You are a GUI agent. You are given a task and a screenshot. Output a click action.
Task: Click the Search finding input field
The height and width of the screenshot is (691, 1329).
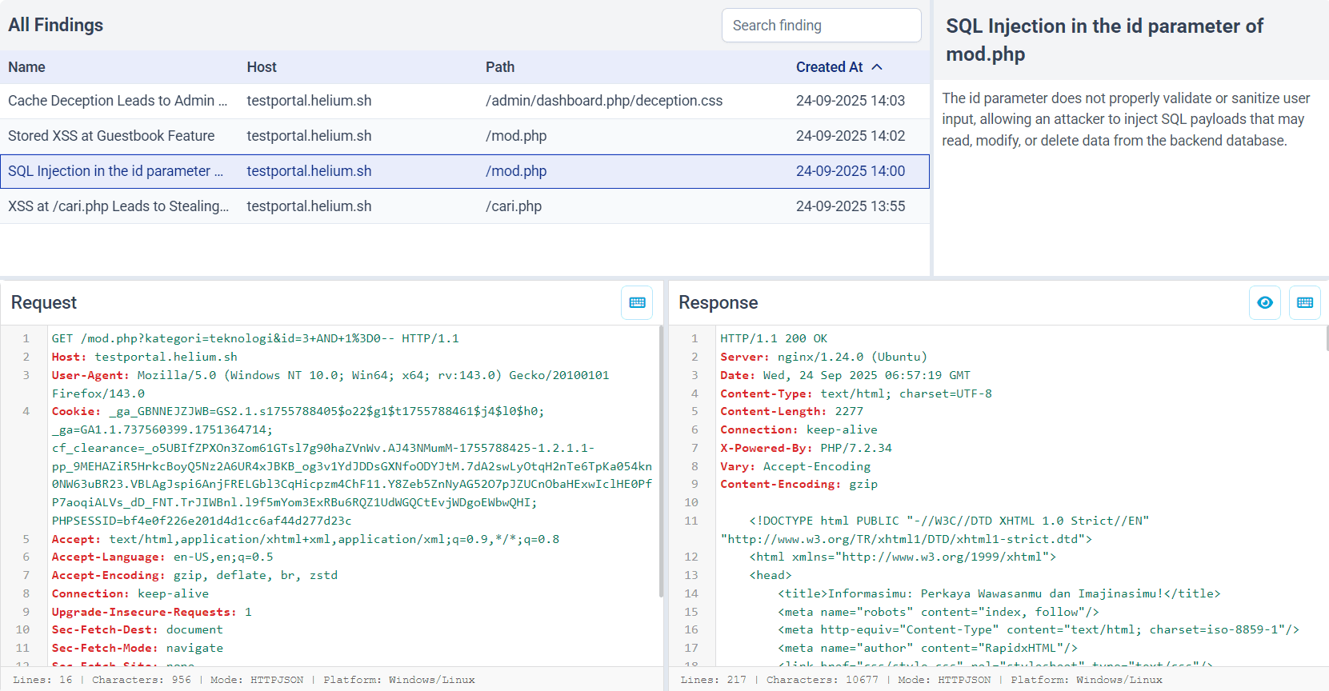click(821, 26)
